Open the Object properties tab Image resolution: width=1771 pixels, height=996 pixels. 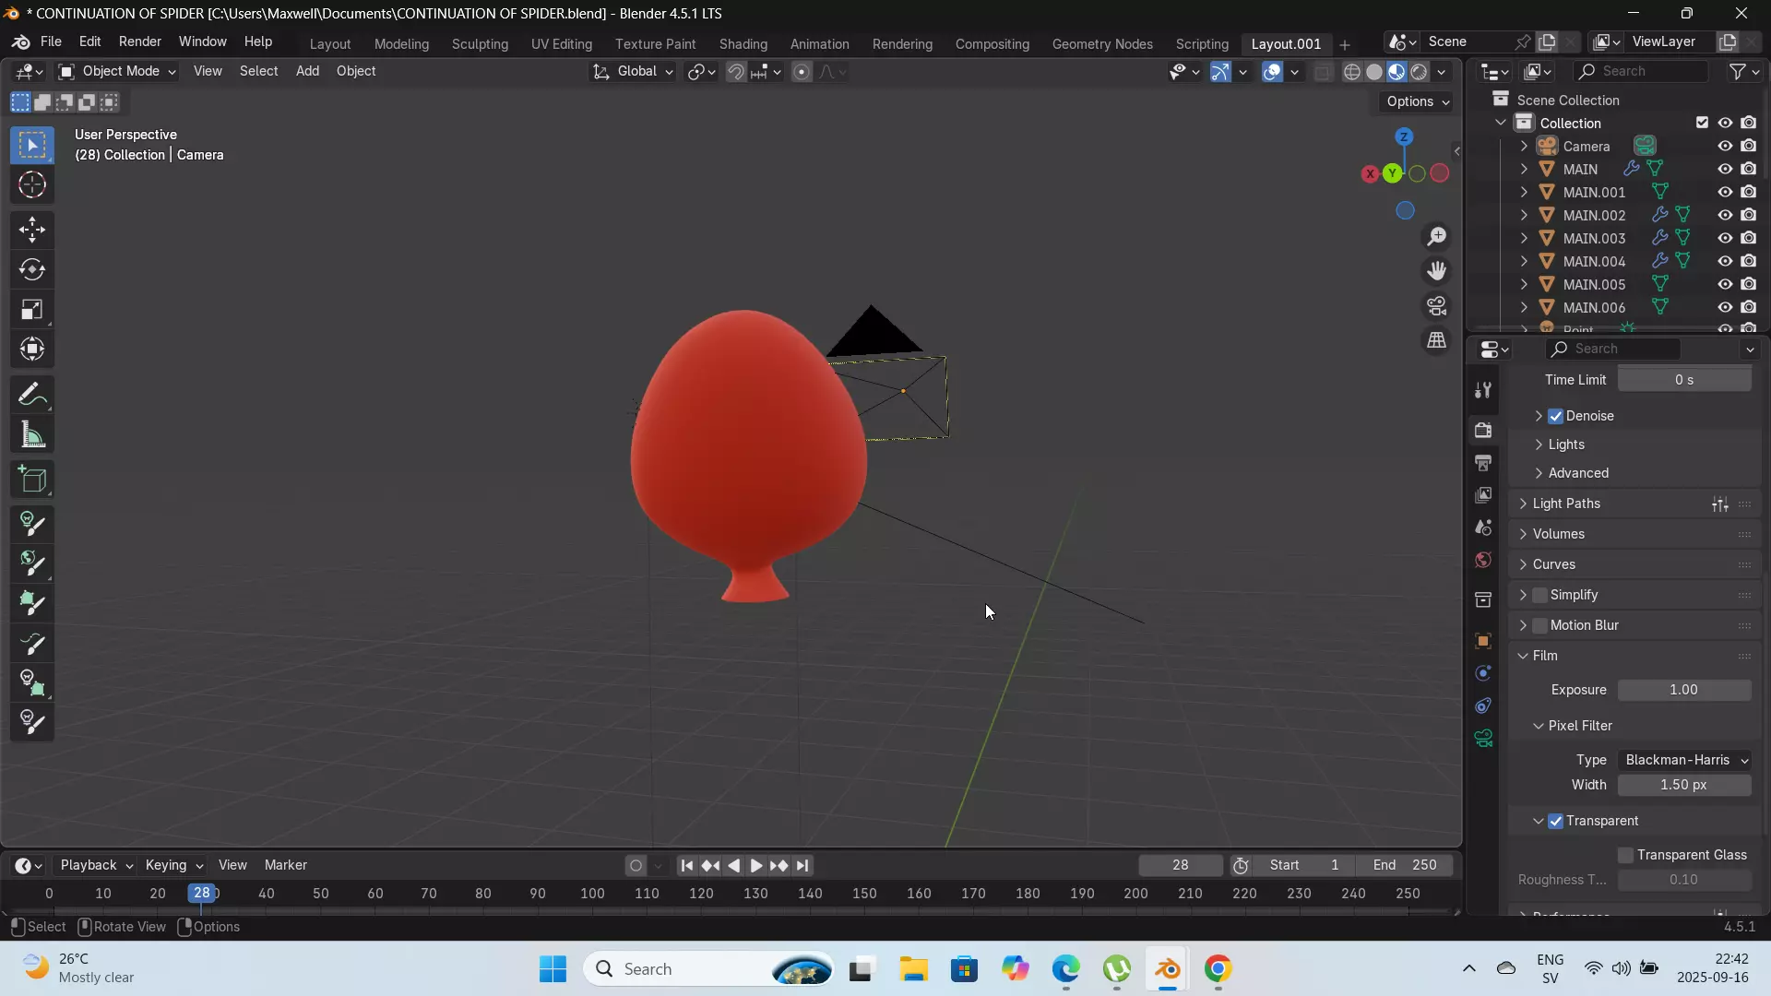click(x=1483, y=641)
